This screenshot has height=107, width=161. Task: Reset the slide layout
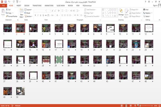click(x=27, y=13)
